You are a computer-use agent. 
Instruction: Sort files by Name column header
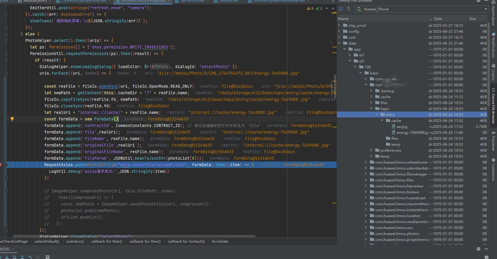click(x=383, y=19)
